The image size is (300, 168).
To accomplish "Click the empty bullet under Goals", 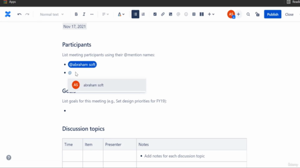I will (x=65, y=111).
